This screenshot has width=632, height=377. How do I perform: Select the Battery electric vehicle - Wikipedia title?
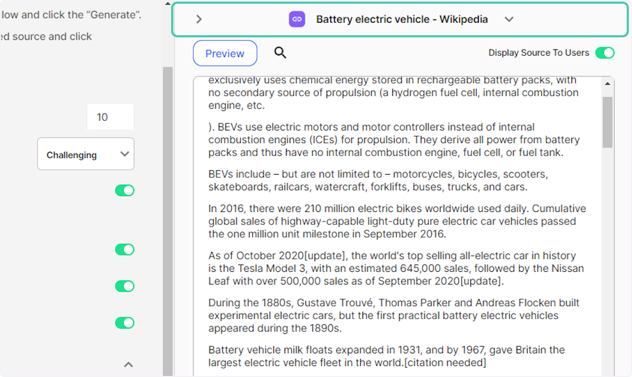402,19
